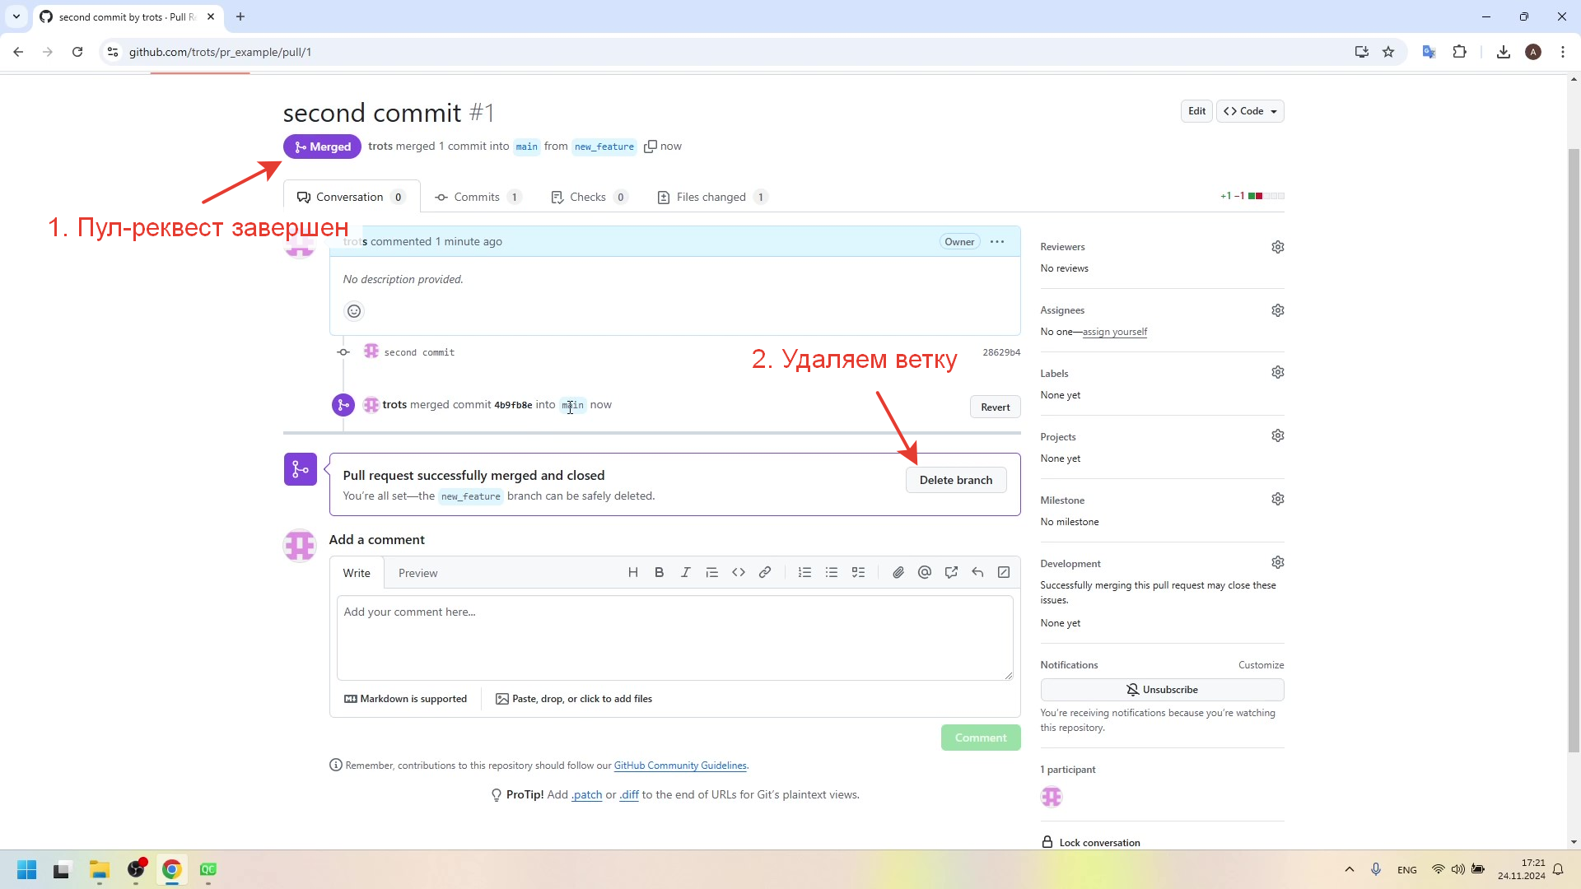Click the attach files paperclip icon

point(898,573)
